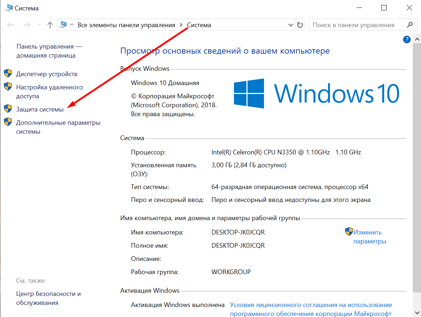
Task: Select the 64-разрядная операционная система text
Action: coord(290,187)
